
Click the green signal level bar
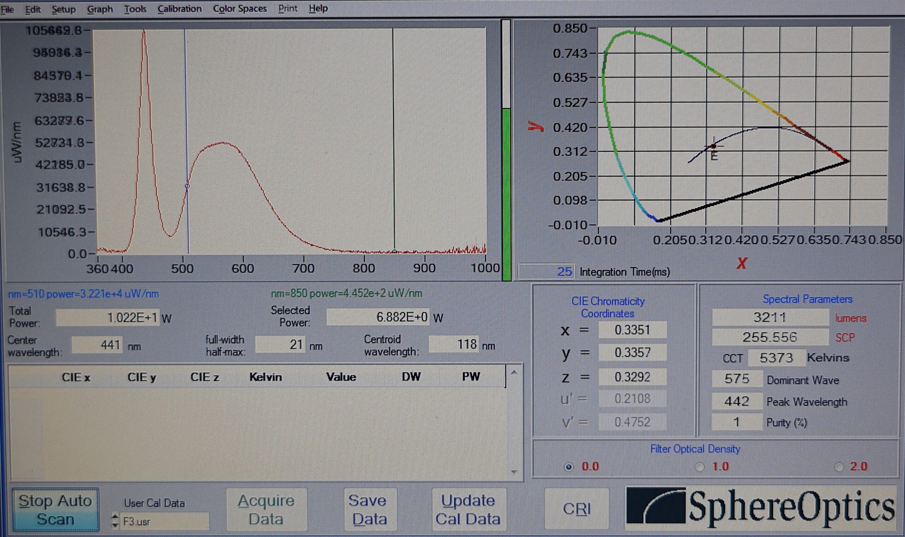pos(506,194)
